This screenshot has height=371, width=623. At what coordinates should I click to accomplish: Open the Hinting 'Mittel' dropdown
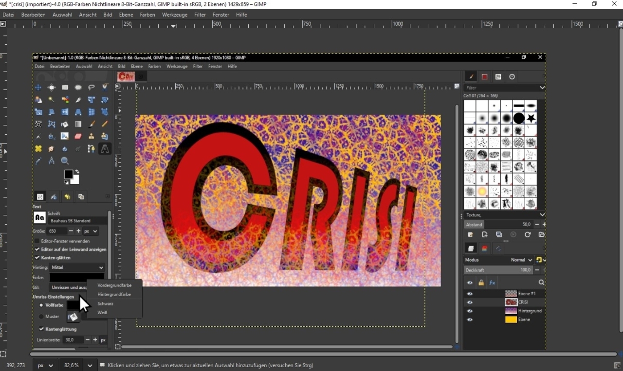[x=77, y=267]
